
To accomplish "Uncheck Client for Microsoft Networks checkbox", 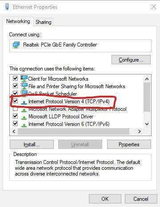I will (15, 78).
